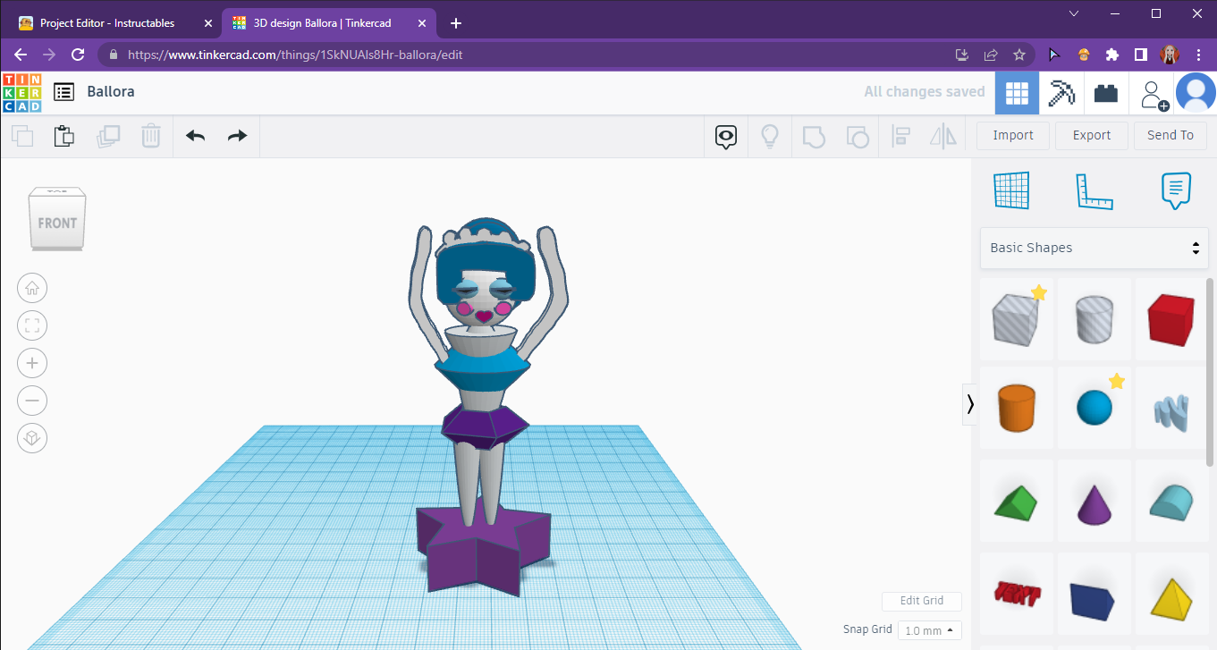
Task: Open the Snap Grid 1.0 mm dropdown
Action: (930, 630)
